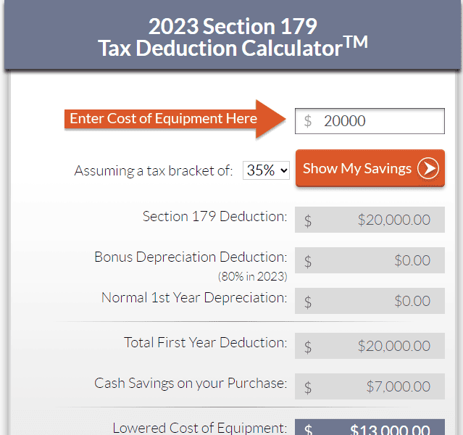Image resolution: width=463 pixels, height=435 pixels.
Task: Select the Bonus Depreciation Deduction $0.00 value
Action: click(x=412, y=260)
